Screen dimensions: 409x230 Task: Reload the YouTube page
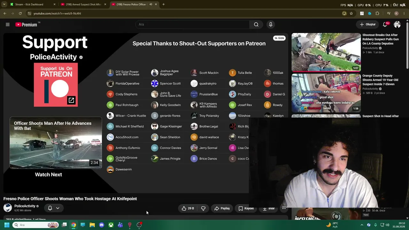pos(20,13)
